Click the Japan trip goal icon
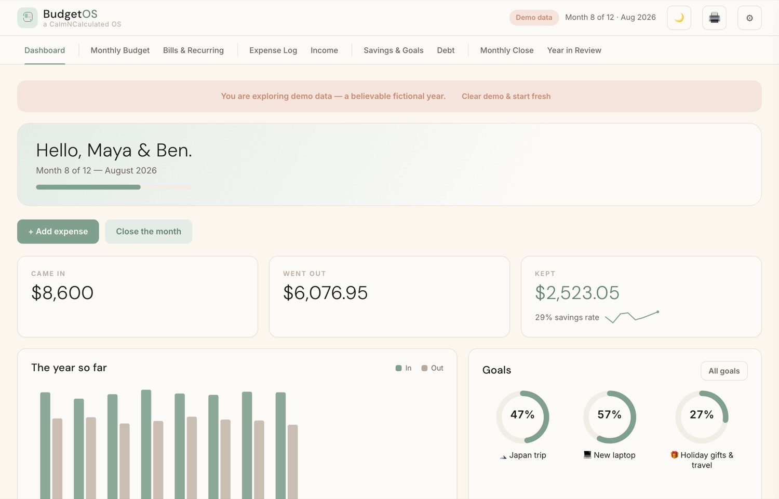 click(x=503, y=456)
